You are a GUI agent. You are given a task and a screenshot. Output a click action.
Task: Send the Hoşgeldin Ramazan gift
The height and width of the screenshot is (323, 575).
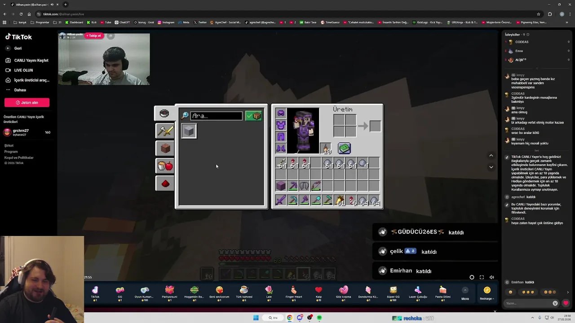click(194, 293)
